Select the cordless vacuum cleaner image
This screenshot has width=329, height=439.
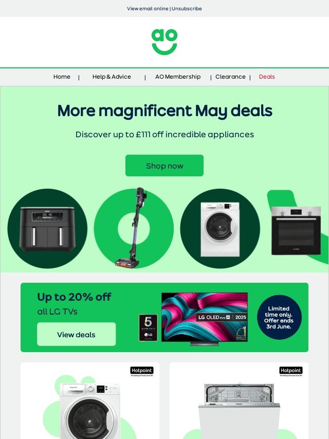(134, 228)
